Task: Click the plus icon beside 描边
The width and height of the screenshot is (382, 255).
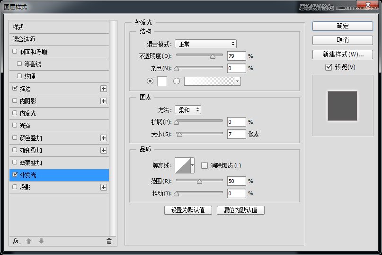Action: 104,89
